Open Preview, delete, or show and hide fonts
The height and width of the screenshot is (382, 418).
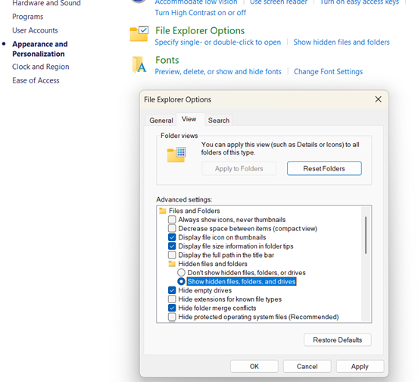pyautogui.click(x=218, y=71)
